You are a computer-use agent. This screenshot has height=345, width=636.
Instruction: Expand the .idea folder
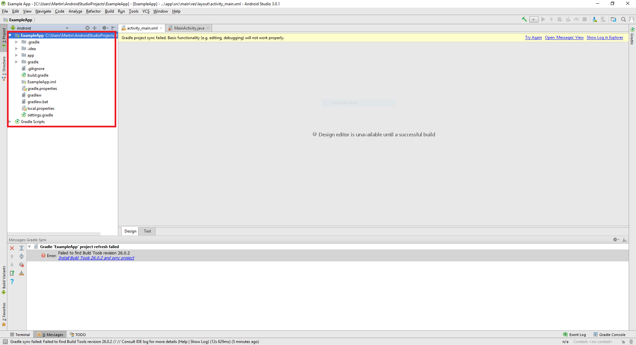[17, 49]
